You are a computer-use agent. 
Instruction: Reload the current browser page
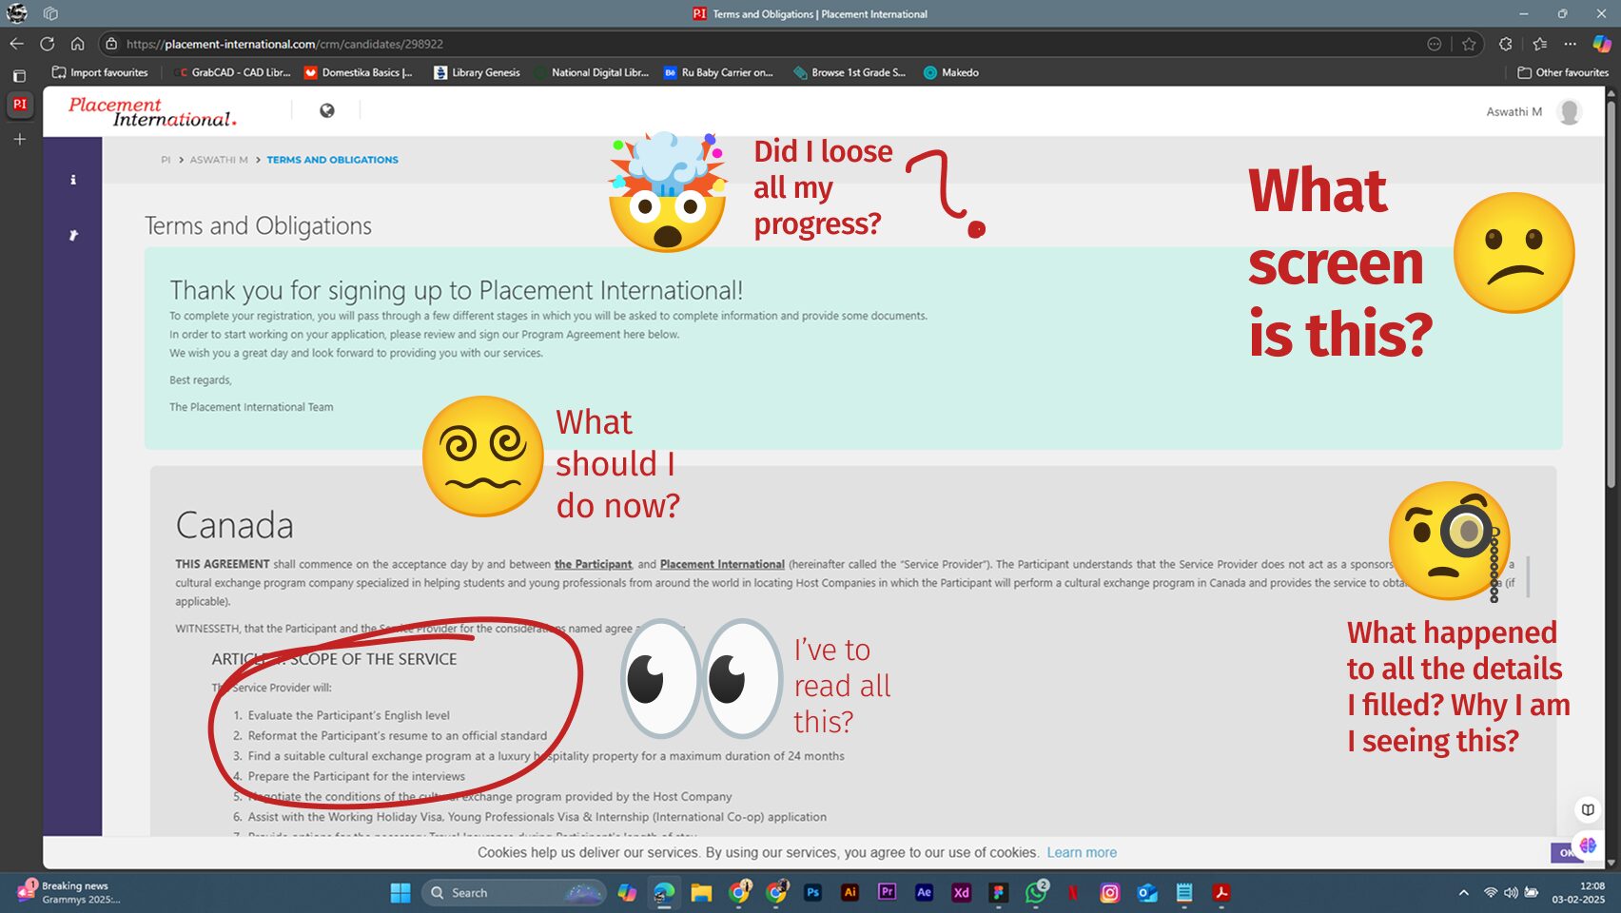tap(47, 44)
